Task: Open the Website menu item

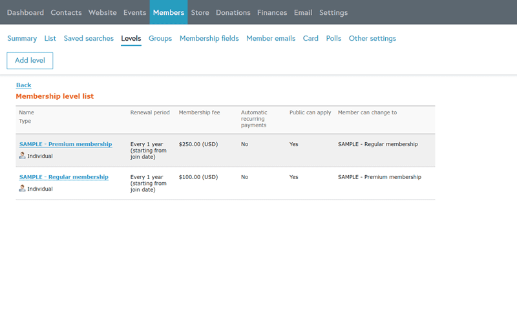Action: pos(103,12)
